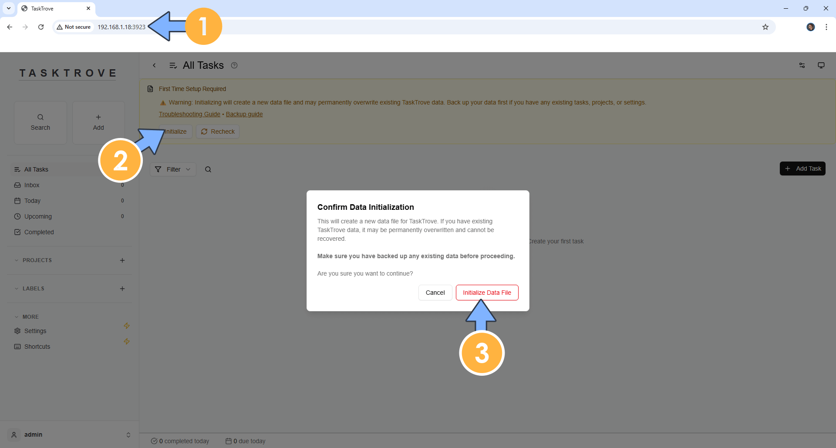Click the document icon in setup banner
This screenshot has height=448, width=836.
(150, 89)
